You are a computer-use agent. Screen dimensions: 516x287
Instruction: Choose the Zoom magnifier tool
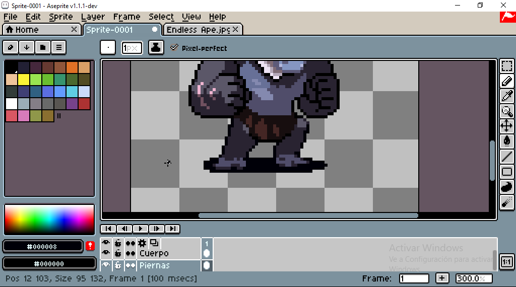point(507,111)
